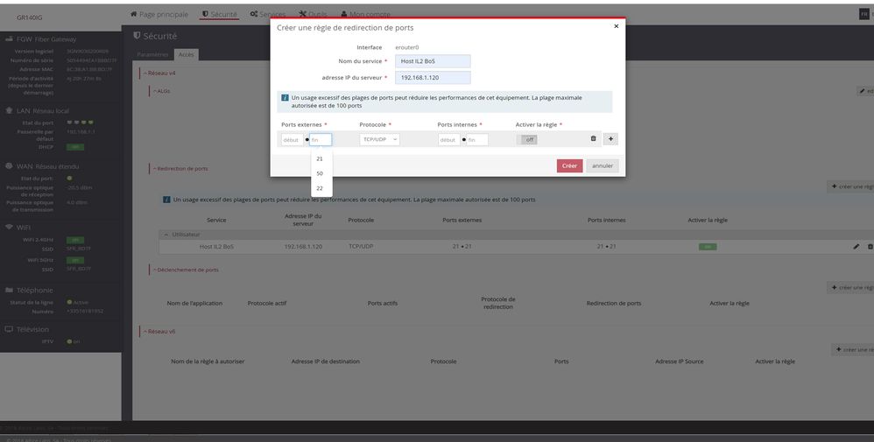
Task: Close the port redirection dialog with X
Action: [x=616, y=26]
